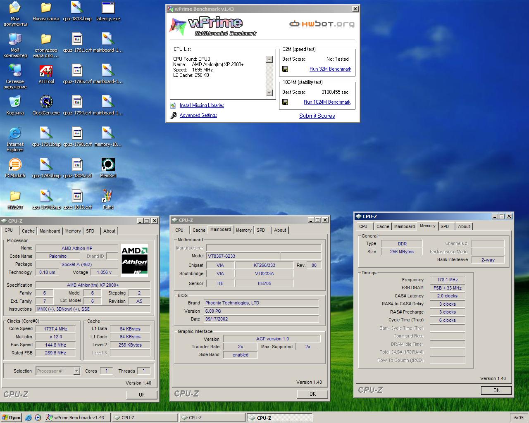Image resolution: width=529 pixels, height=423 pixels.
Task: Click the CPU List scrollbar up arrow
Action: 269,59
